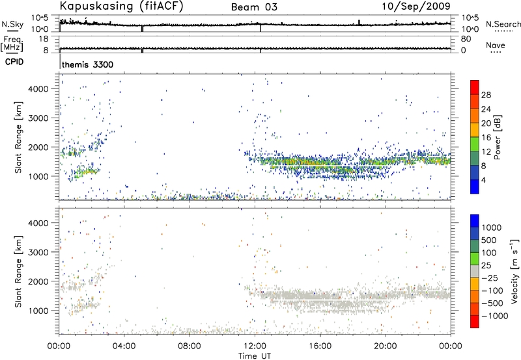Click the "-1000" label on Velocity color bar

494,316
